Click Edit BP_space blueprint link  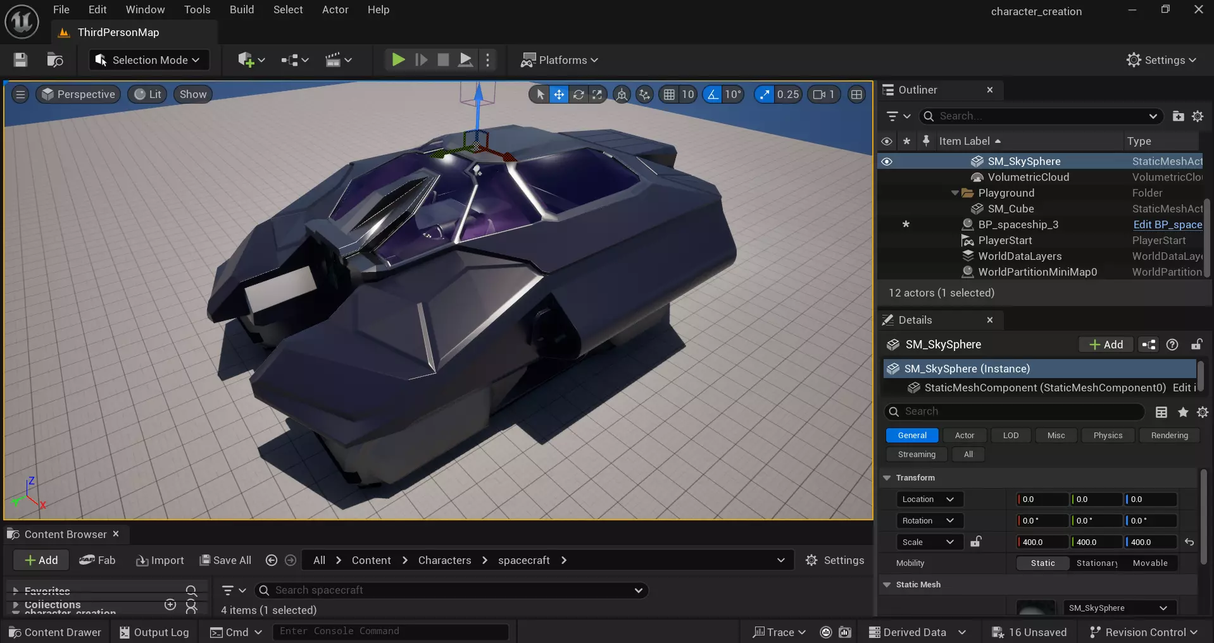[x=1167, y=224]
